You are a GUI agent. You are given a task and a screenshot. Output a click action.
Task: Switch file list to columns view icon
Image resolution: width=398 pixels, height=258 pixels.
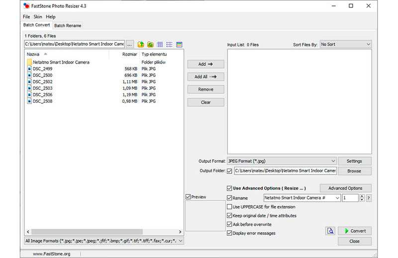coord(160,45)
